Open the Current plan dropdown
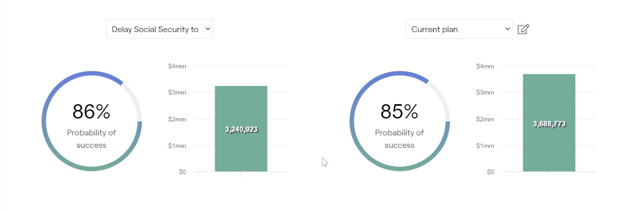The width and height of the screenshot is (617, 210). pos(459,29)
